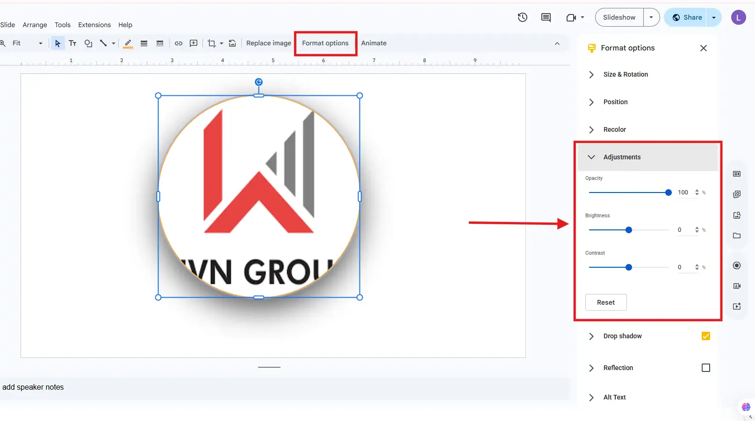Viewport: 755px width, 421px height.
Task: Open the Extensions menu
Action: coord(94,25)
